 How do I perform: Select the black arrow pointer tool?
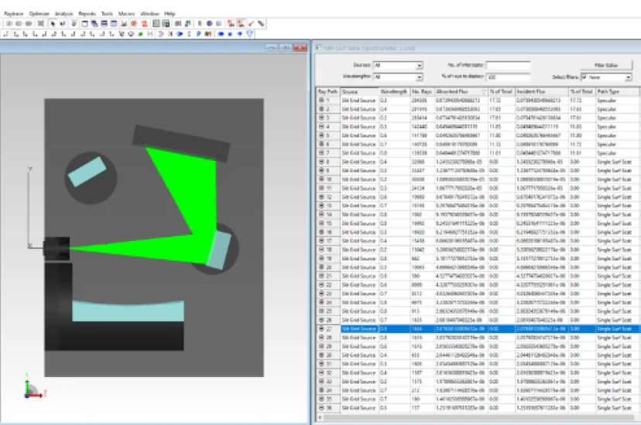point(53,24)
